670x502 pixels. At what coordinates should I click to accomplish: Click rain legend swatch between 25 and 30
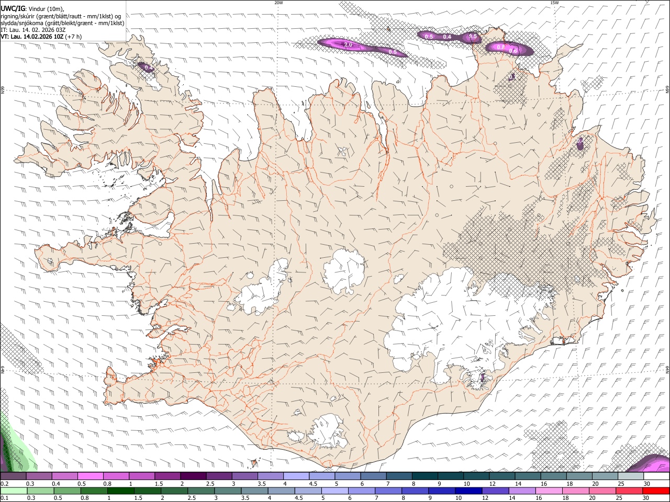(x=630, y=490)
